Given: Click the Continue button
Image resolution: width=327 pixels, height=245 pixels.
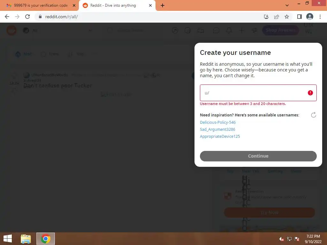Looking at the screenshot, I should point(258,156).
